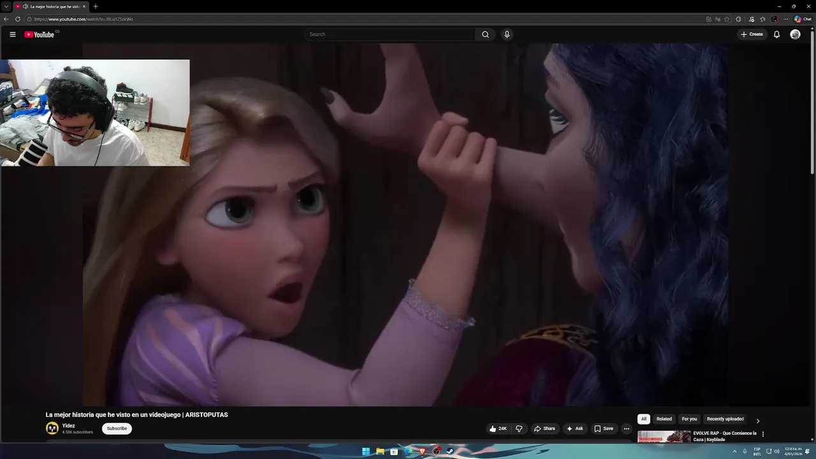Go back in browser history
Image resolution: width=816 pixels, height=459 pixels.
[6, 19]
